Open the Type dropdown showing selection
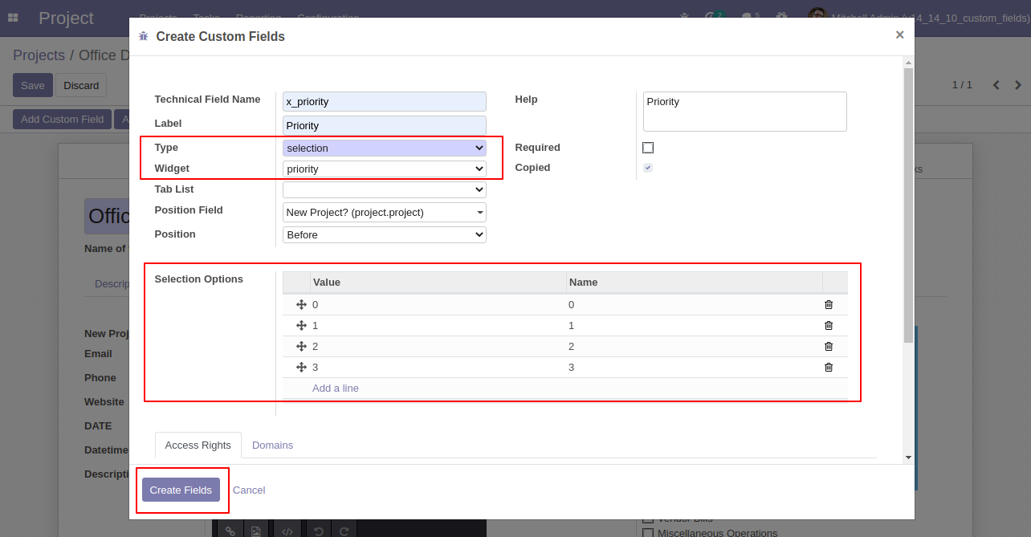Screen dimensions: 1031x537 pos(385,148)
